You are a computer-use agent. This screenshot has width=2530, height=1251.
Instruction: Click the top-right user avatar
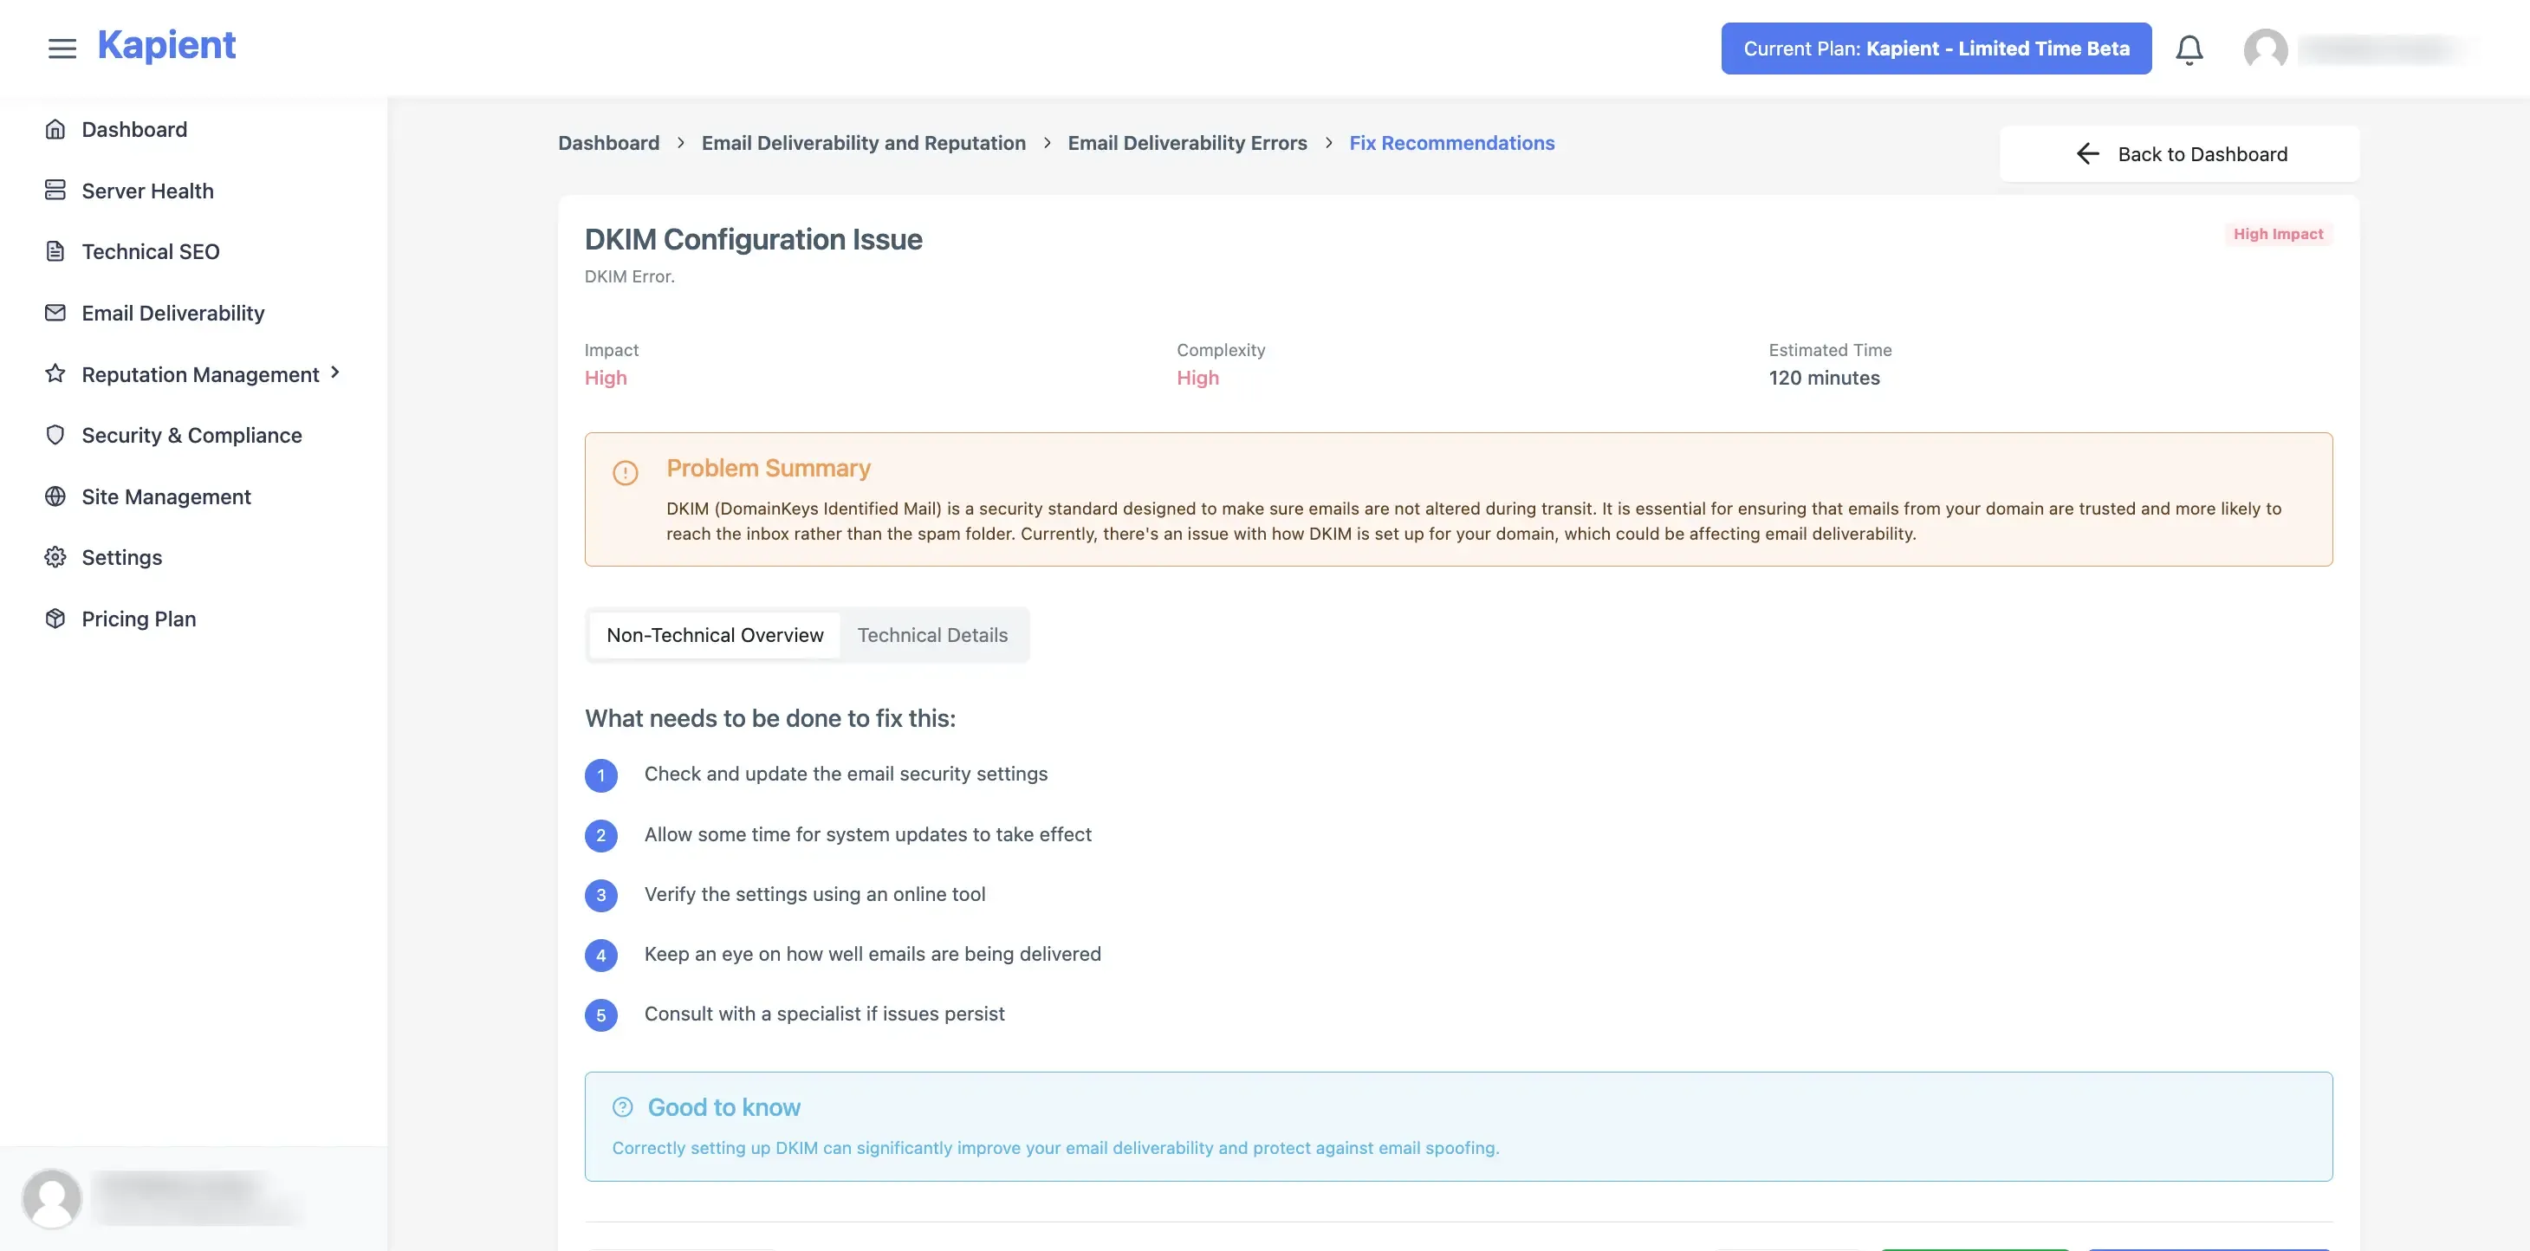point(2266,49)
